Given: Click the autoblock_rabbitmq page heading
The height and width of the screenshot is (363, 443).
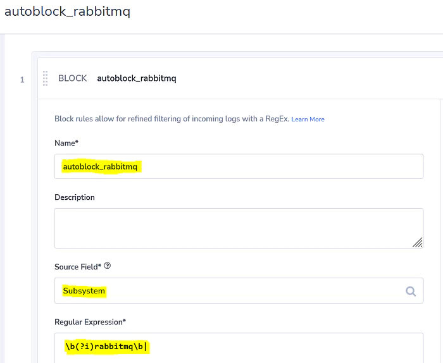Looking at the screenshot, I should click(67, 11).
